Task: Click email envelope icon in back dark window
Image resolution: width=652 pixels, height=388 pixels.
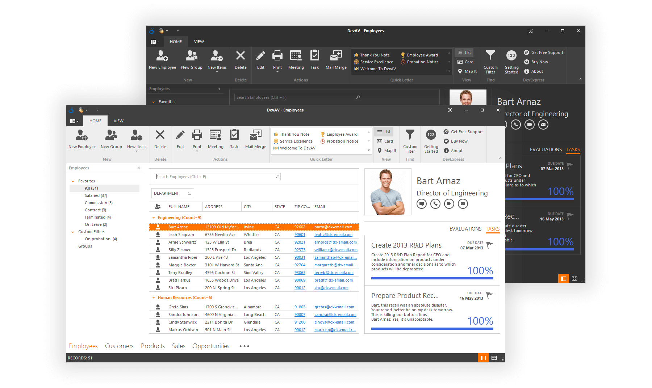Action: click(543, 125)
